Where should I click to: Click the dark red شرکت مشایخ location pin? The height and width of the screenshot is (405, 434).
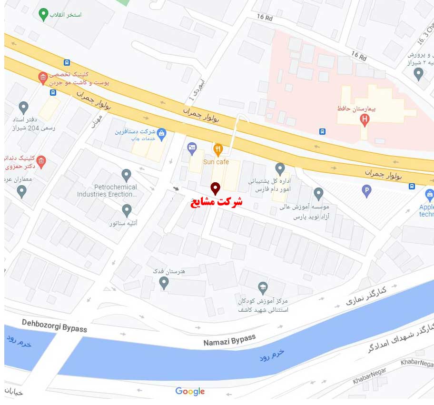[x=216, y=189]
